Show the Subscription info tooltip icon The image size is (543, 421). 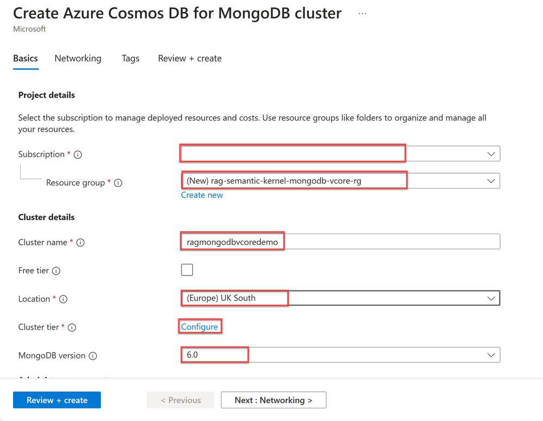pyautogui.click(x=78, y=155)
